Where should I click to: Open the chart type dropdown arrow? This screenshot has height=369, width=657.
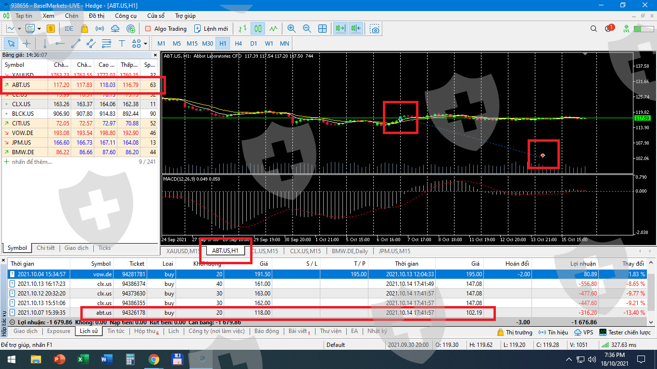coord(20,29)
